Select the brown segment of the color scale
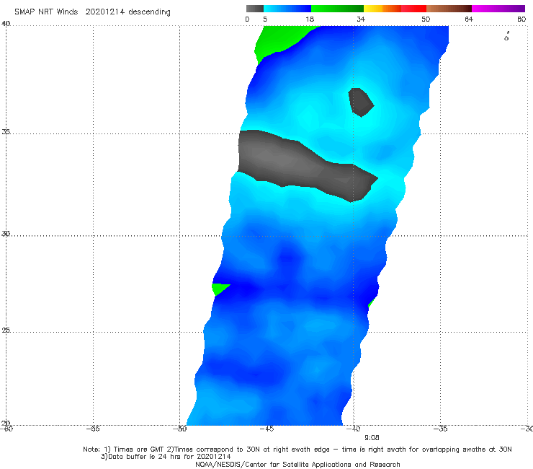This screenshot has height=469, width=533. pos(449,9)
